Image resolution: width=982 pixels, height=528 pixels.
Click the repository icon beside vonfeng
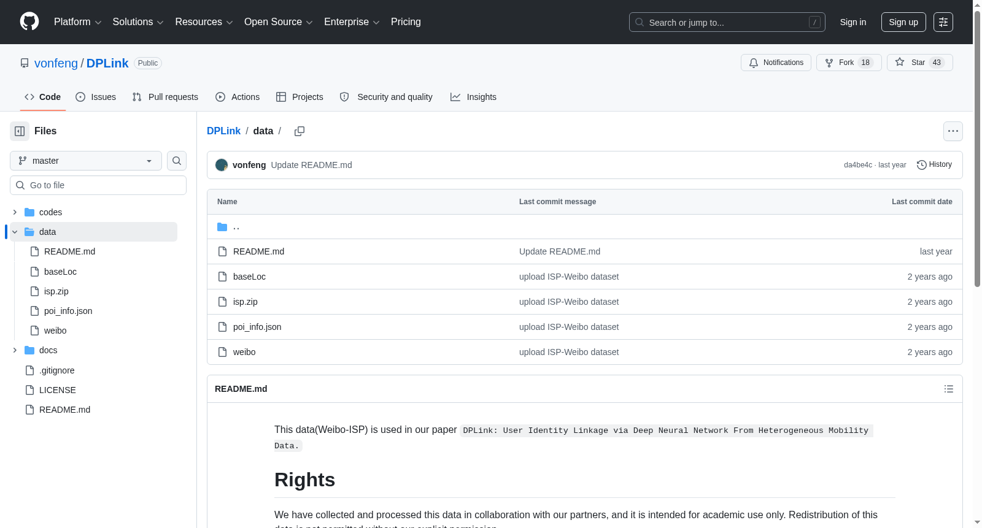click(x=25, y=63)
